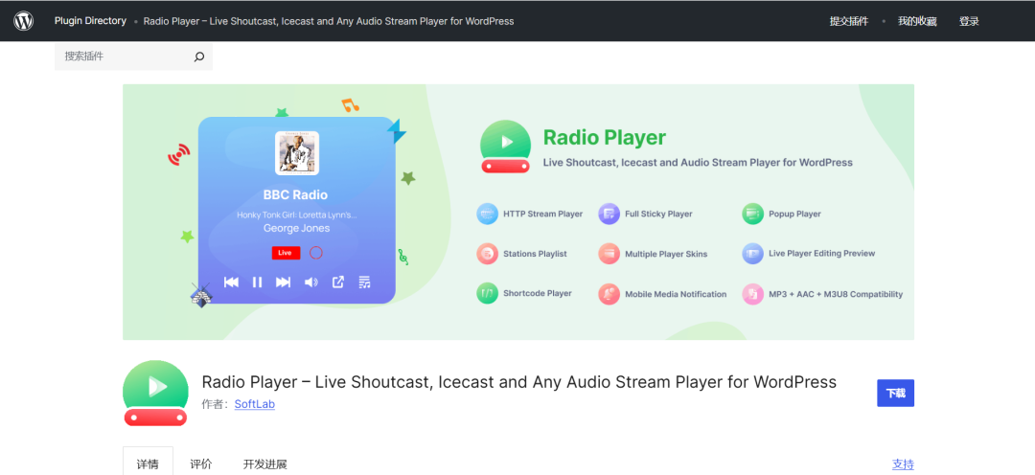Click the popup open-external icon in banner player
This screenshot has width=1035, height=475.
pyautogui.click(x=338, y=282)
